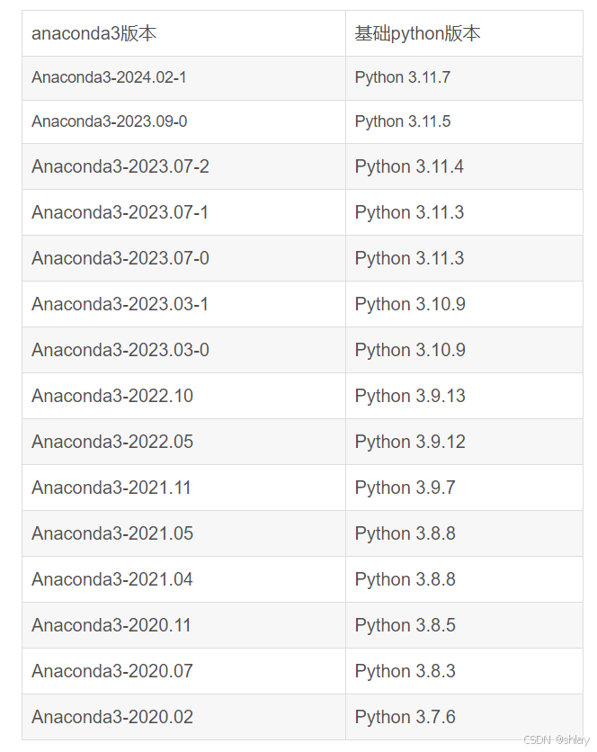The width and height of the screenshot is (597, 752).
Task: Select Python 3.10.9 beside Anaconda3-2023.03-0
Action: [x=464, y=350]
